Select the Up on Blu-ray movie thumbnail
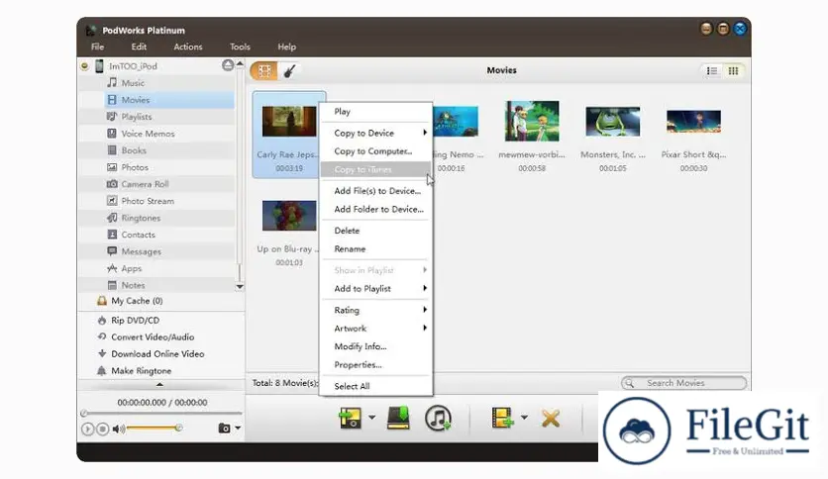828x479 pixels. point(289,215)
